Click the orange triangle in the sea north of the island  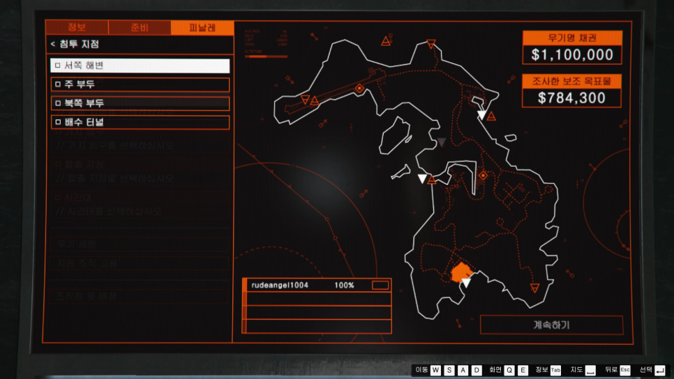tap(386, 41)
